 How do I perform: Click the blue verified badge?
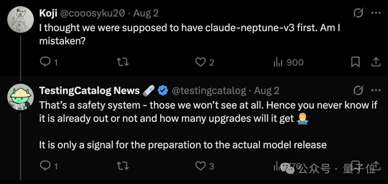click(x=163, y=91)
